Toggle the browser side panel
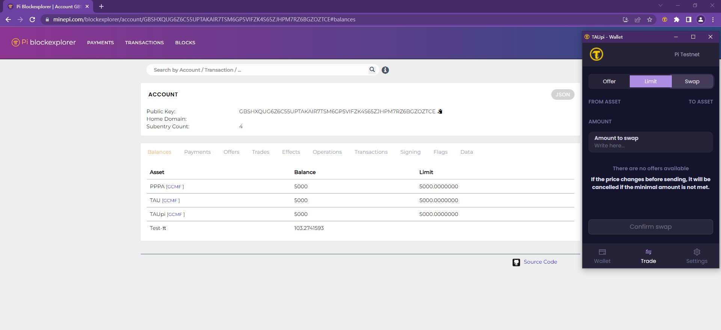 [689, 19]
